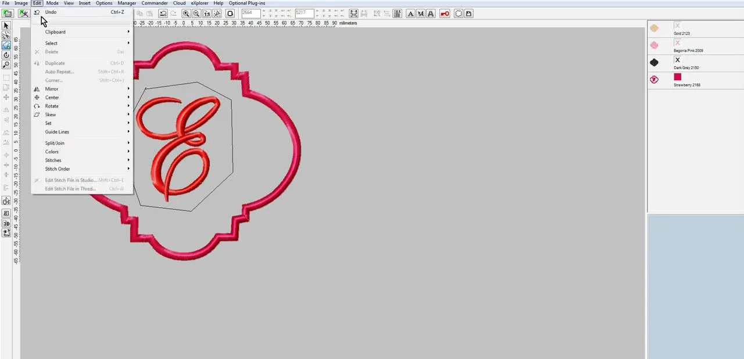Click the Gold 2123 design shape icon
The height and width of the screenshot is (359, 744).
click(654, 28)
